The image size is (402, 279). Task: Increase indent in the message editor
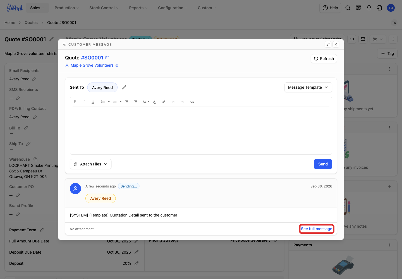[135, 102]
